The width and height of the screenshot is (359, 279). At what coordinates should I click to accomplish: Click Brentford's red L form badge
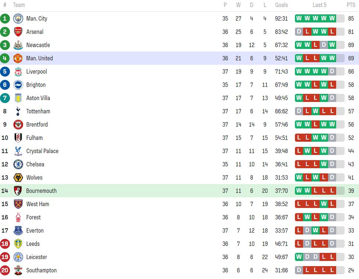(315, 124)
